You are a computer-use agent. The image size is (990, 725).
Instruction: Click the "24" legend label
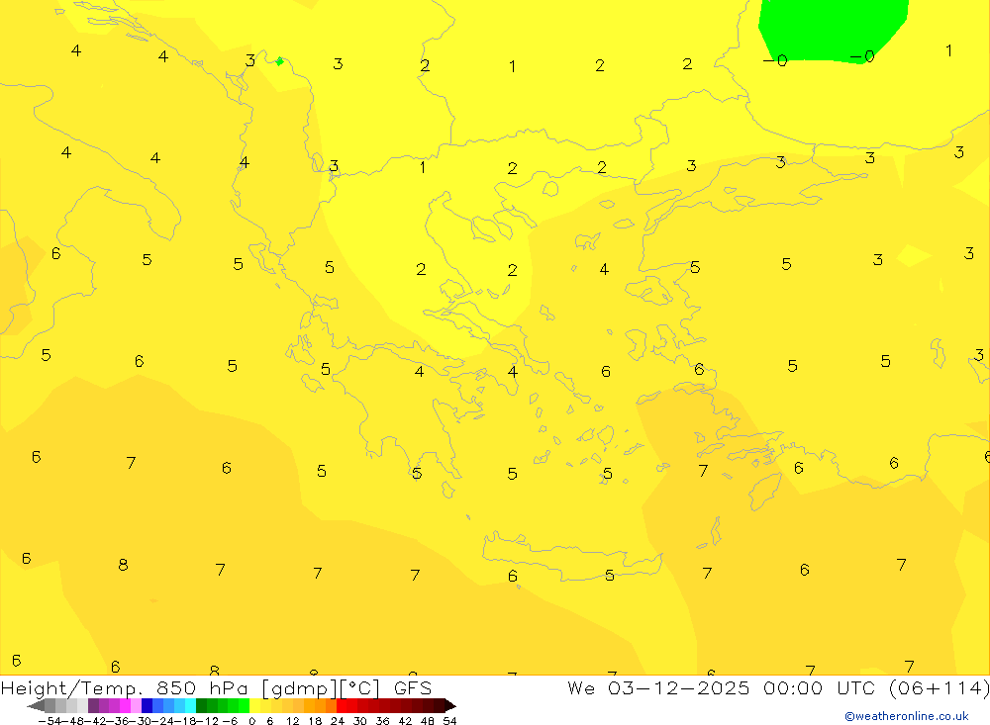338,721
